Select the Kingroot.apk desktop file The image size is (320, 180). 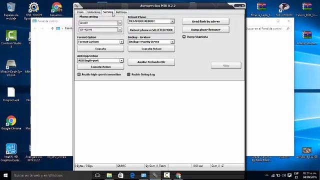pyautogui.click(x=11, y=94)
